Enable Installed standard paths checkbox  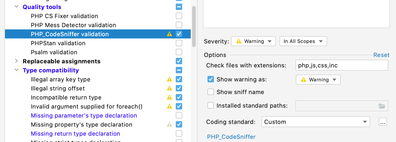click(211, 105)
